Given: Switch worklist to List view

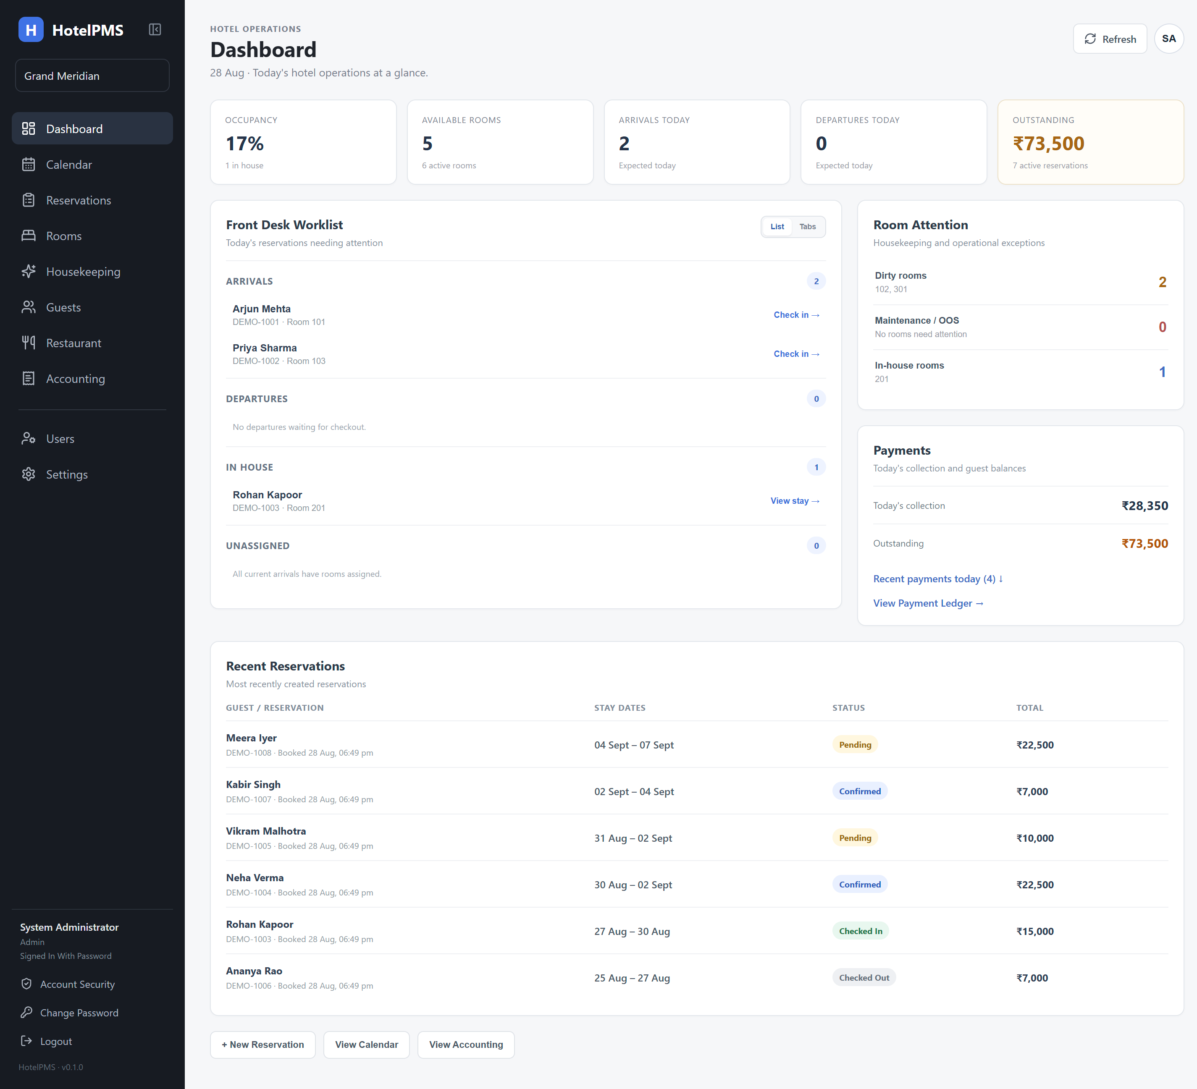Looking at the screenshot, I should tap(777, 227).
